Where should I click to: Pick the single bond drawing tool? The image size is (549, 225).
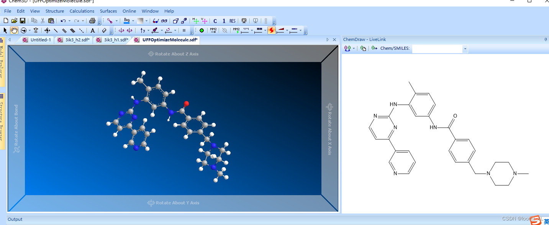(56, 30)
